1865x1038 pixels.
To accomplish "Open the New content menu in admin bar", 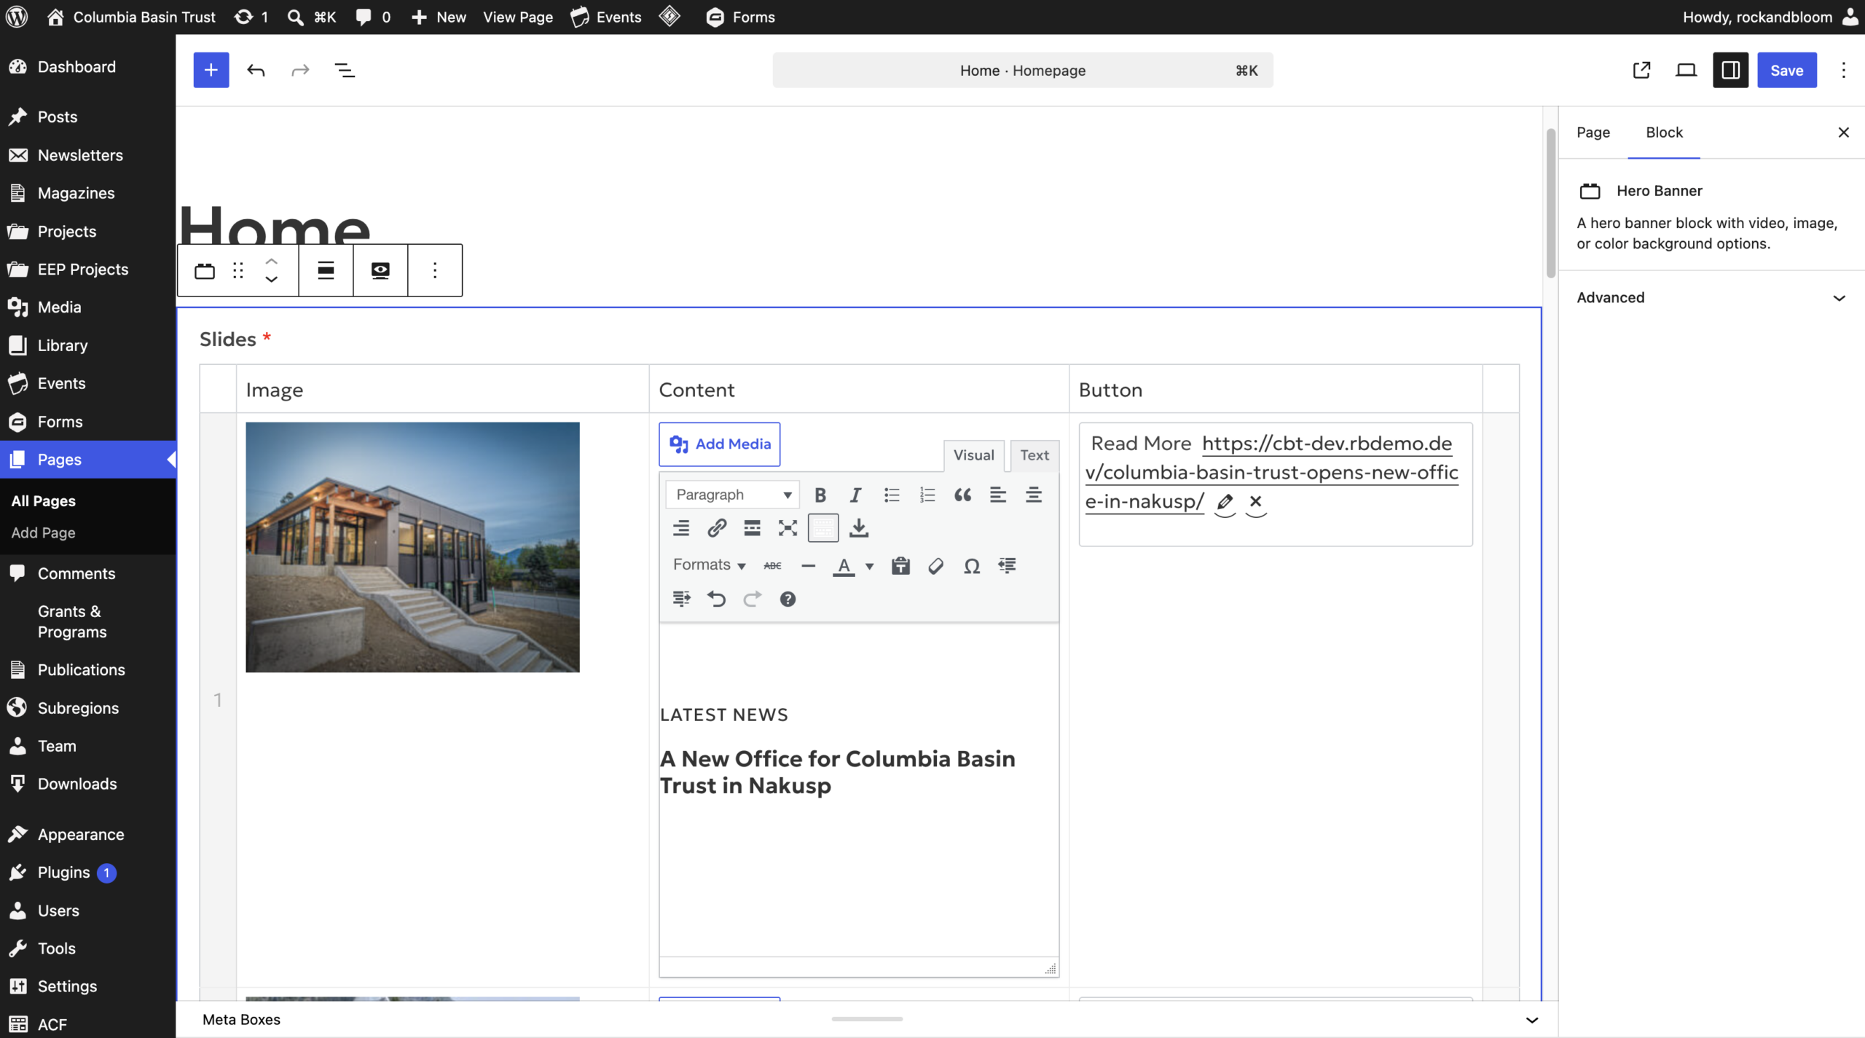I will (x=439, y=17).
